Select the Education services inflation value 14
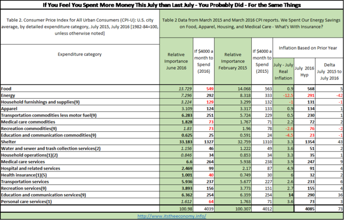Viewport: 344px width, 220px height. (x=290, y=195)
